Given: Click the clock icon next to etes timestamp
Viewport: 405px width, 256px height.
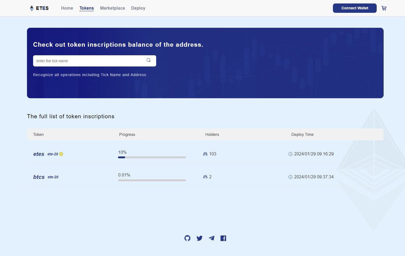Looking at the screenshot, I should (x=290, y=154).
